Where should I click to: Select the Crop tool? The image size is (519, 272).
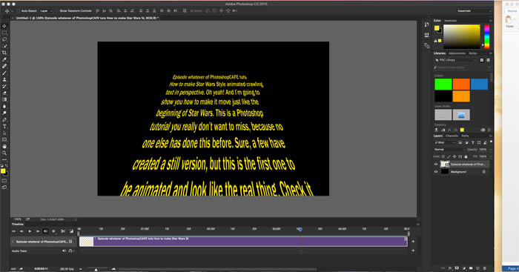tap(4, 53)
